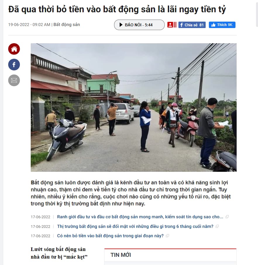The width and height of the screenshot is (258, 265).
Task: Click external-window icon beside third related link
Action: pyautogui.click(x=168, y=236)
